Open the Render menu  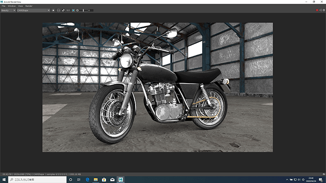coord(29,6)
